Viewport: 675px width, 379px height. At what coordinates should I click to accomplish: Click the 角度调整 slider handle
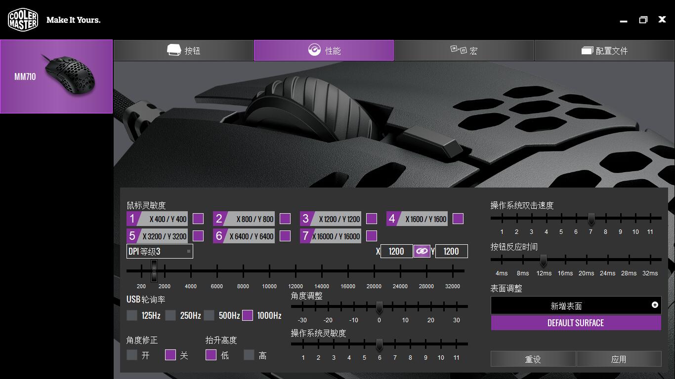pyautogui.click(x=379, y=307)
